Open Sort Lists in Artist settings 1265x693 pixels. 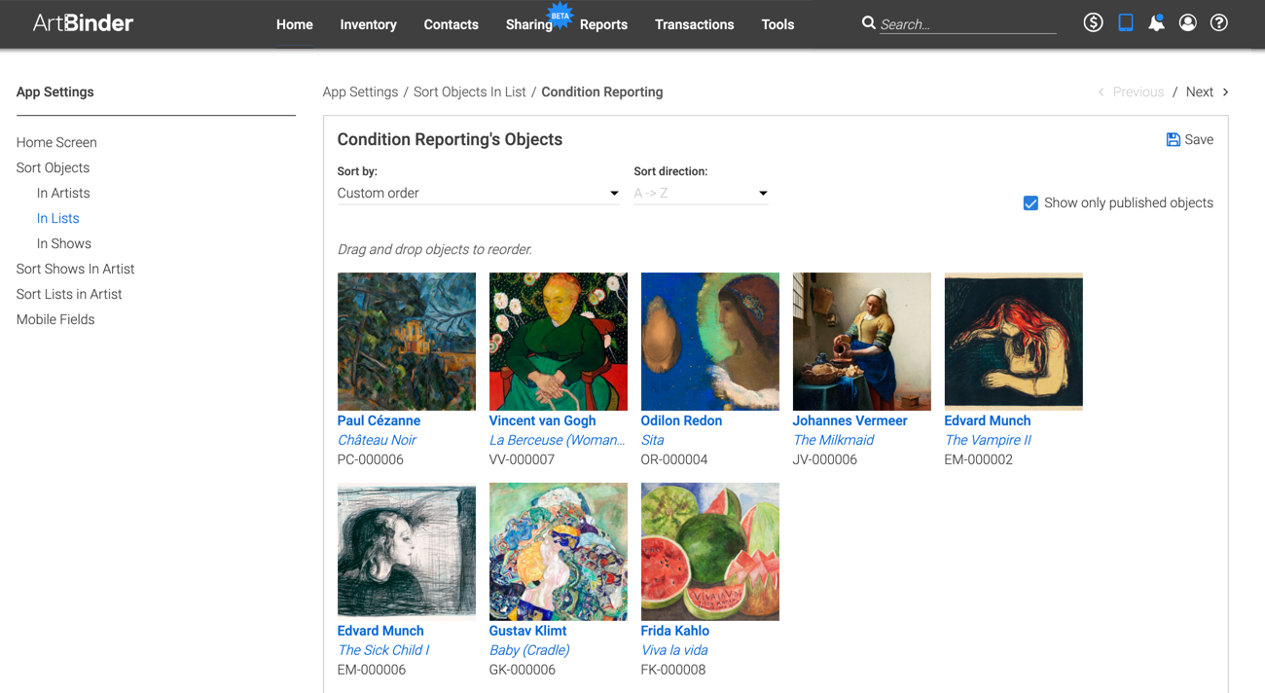69,294
